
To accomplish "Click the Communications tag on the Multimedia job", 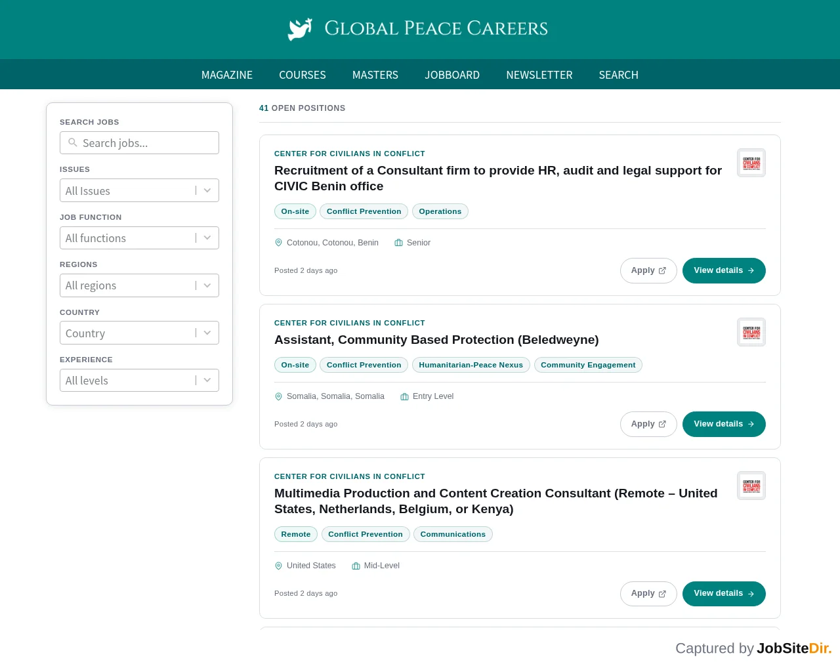I will (x=453, y=534).
